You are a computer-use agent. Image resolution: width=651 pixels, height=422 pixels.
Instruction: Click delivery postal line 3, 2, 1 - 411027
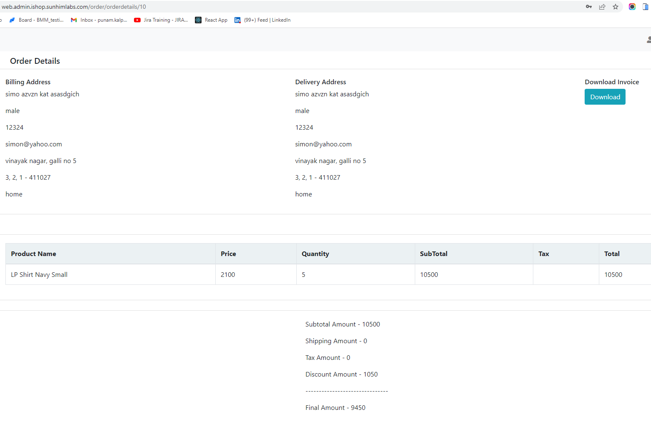point(318,178)
